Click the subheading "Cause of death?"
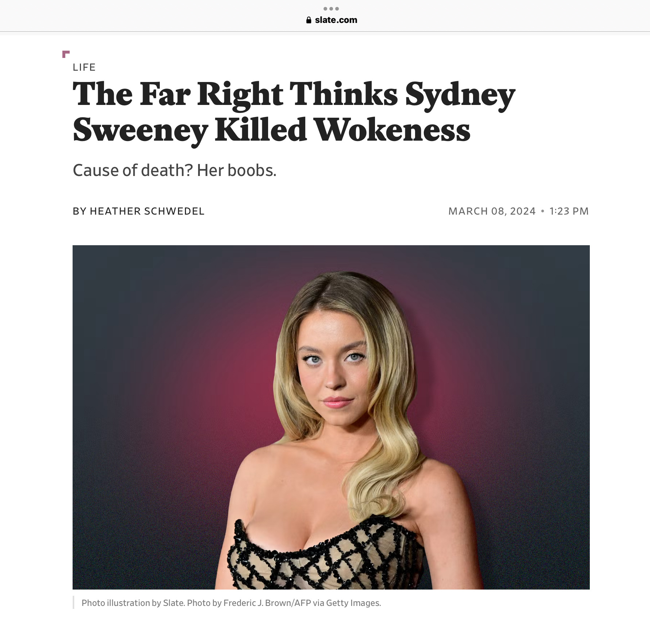 tap(133, 170)
